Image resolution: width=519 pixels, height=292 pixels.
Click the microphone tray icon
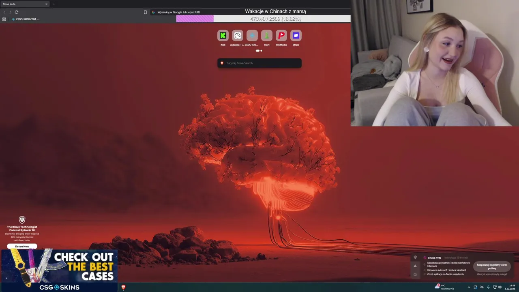pyautogui.click(x=488, y=287)
